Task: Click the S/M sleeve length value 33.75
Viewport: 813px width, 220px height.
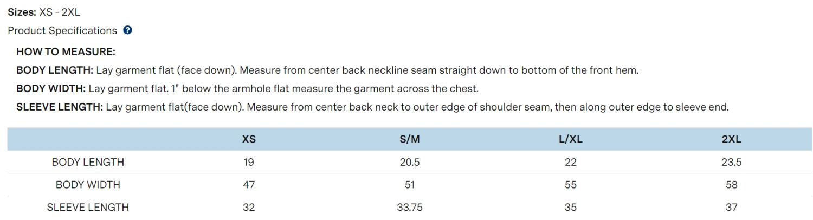Action: [410, 207]
